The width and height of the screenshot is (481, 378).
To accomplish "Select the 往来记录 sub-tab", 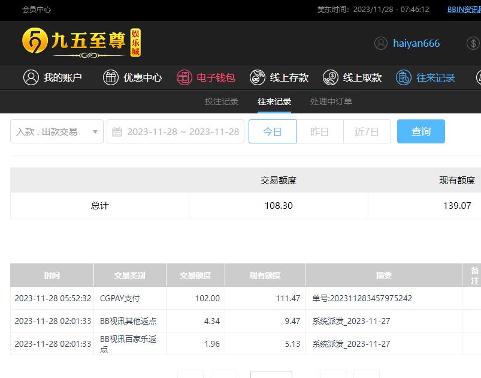I will [x=274, y=101].
